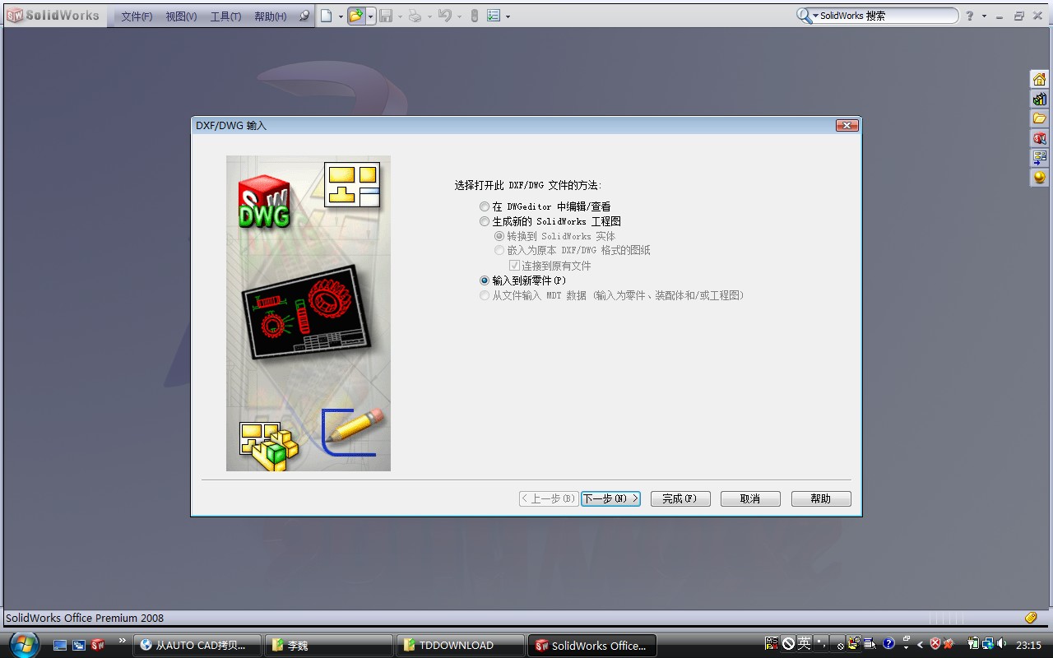Open the 工具(T) menu

(x=225, y=16)
